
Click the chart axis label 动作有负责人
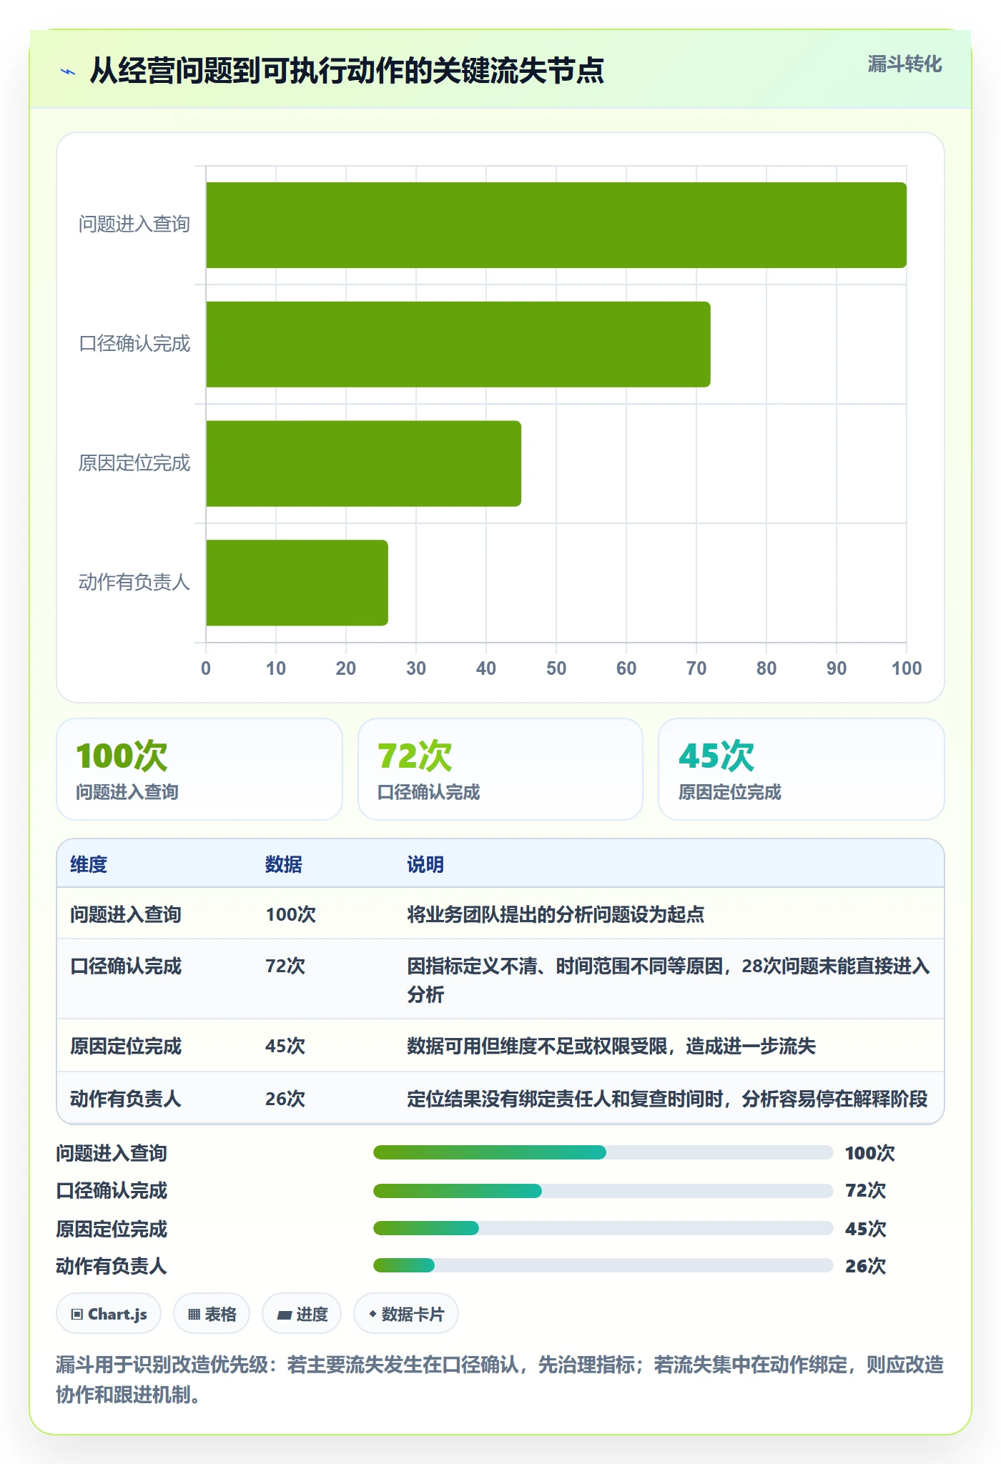pyautogui.click(x=134, y=582)
